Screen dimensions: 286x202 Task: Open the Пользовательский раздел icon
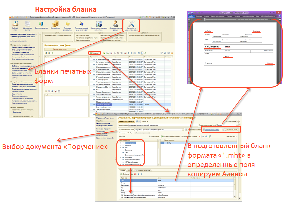tap(116, 25)
